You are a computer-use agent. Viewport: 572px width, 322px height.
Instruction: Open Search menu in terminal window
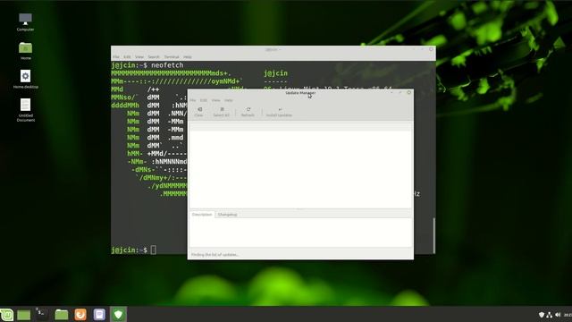click(x=154, y=57)
